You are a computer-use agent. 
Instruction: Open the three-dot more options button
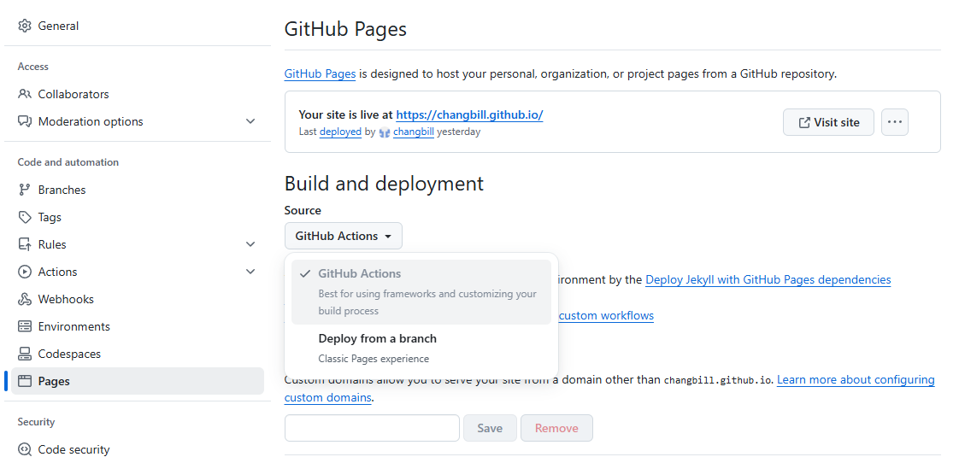pyautogui.click(x=895, y=122)
